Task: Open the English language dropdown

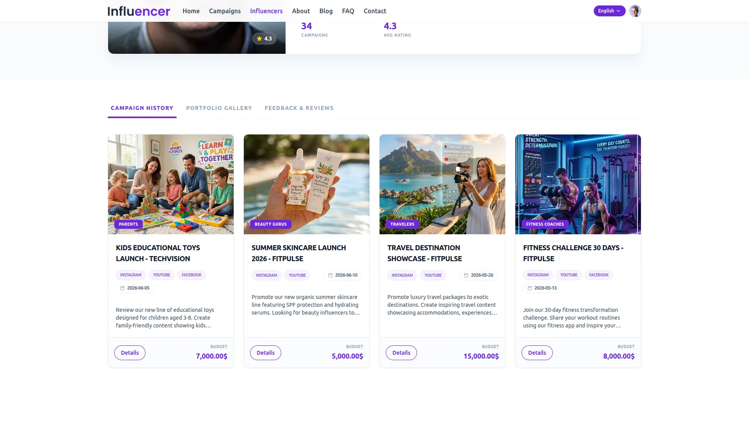Action: [x=609, y=11]
